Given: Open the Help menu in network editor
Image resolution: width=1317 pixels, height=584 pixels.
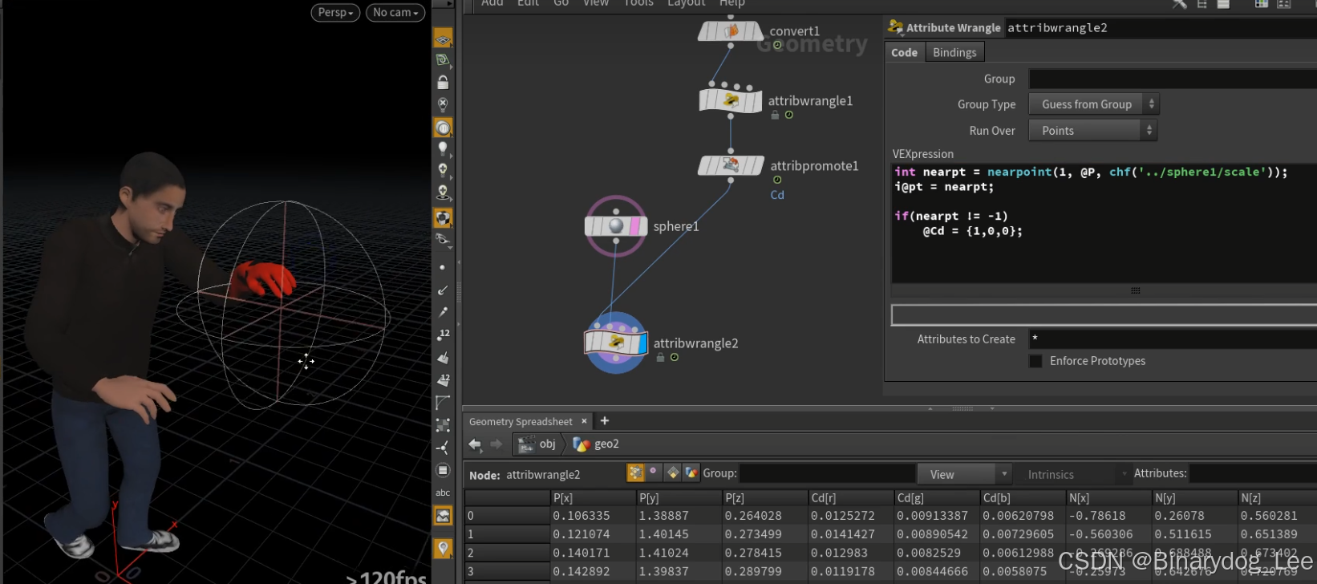Looking at the screenshot, I should tap(731, 3).
